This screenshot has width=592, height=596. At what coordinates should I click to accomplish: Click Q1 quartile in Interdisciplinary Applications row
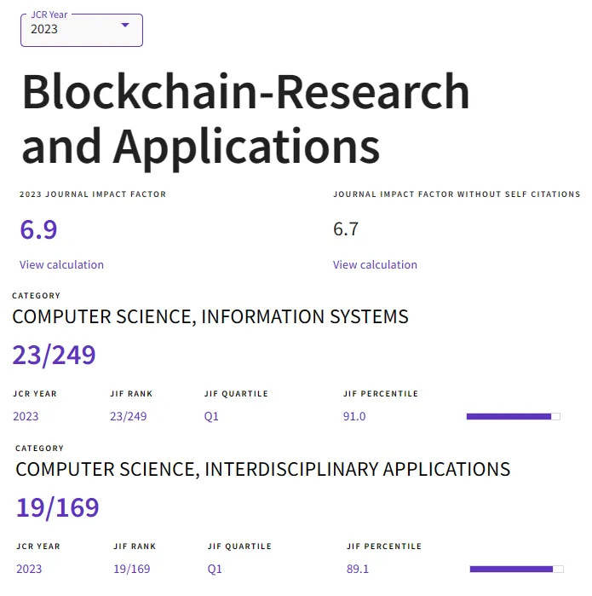click(215, 569)
